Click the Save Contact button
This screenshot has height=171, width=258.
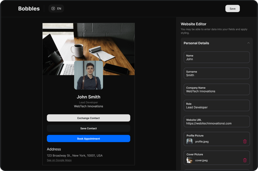click(89, 128)
